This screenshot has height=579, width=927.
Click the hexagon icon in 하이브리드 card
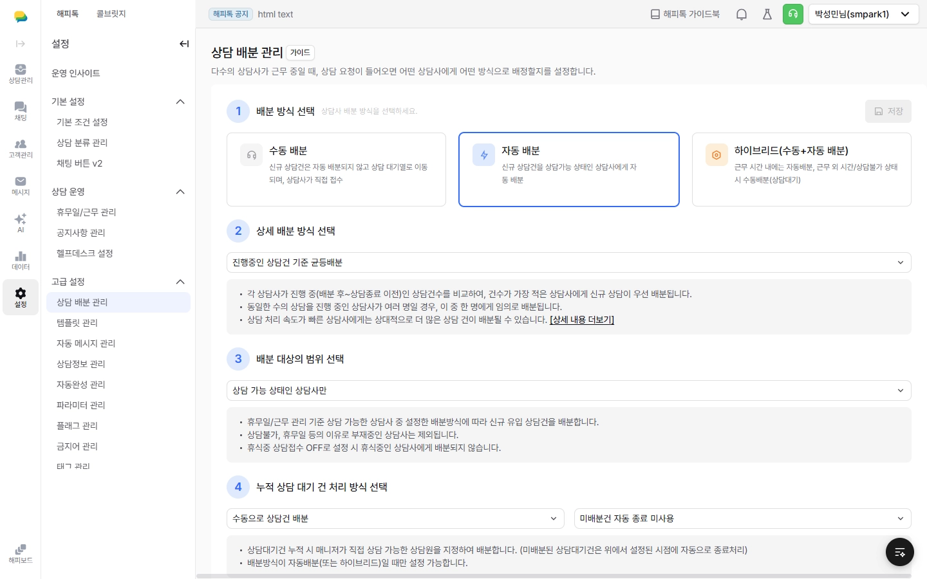[x=716, y=155]
